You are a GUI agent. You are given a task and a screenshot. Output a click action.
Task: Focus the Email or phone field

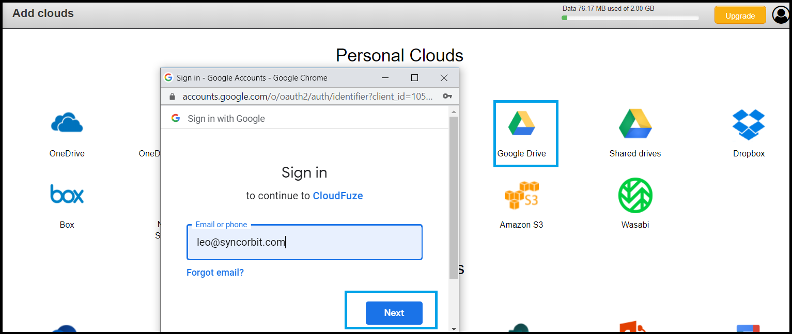coord(304,242)
